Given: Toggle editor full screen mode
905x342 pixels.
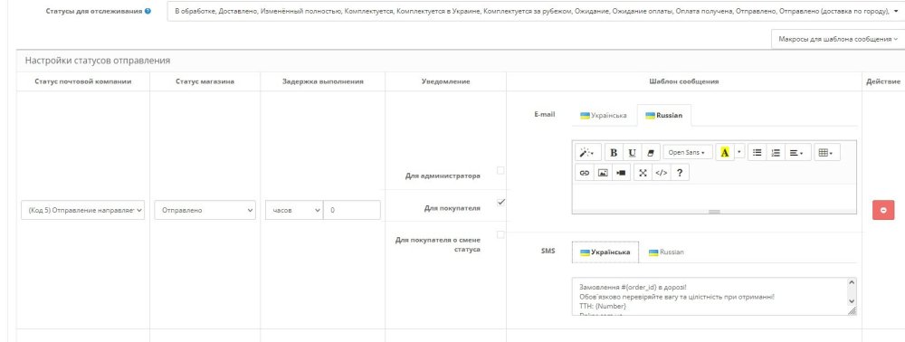Looking at the screenshot, I should [643, 173].
